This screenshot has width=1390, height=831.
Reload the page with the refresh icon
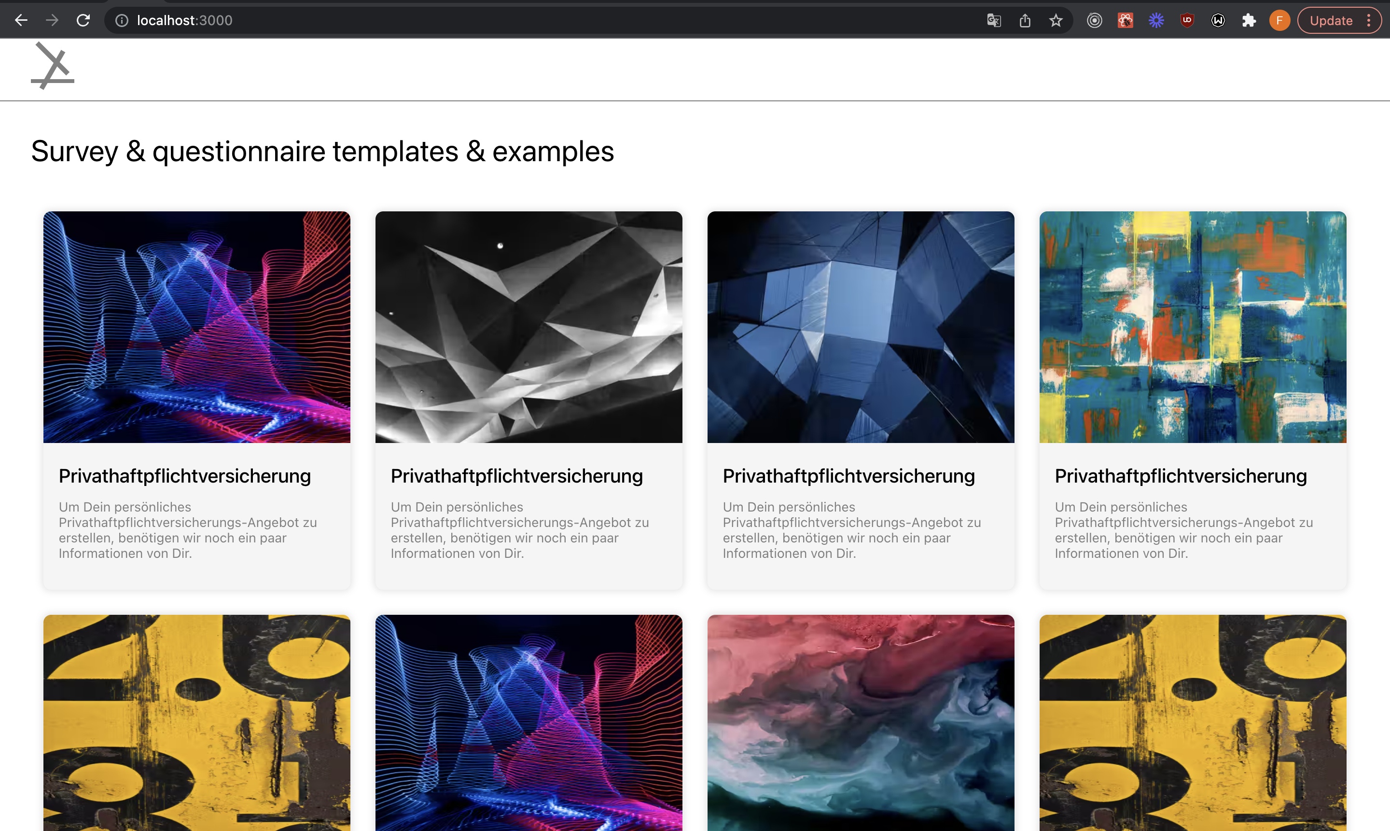pos(83,20)
